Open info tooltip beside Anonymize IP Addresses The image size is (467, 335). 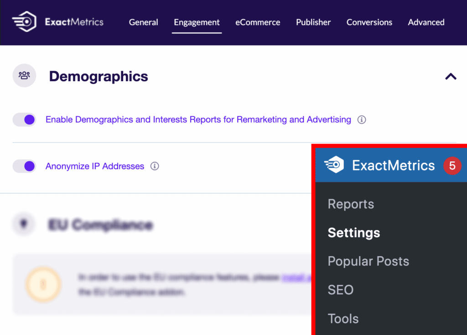(155, 166)
